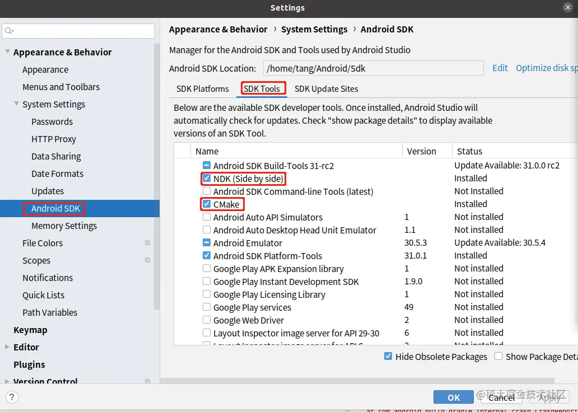The width and height of the screenshot is (578, 412).
Task: Close the Settings dialog with the X
Action: pos(567,8)
